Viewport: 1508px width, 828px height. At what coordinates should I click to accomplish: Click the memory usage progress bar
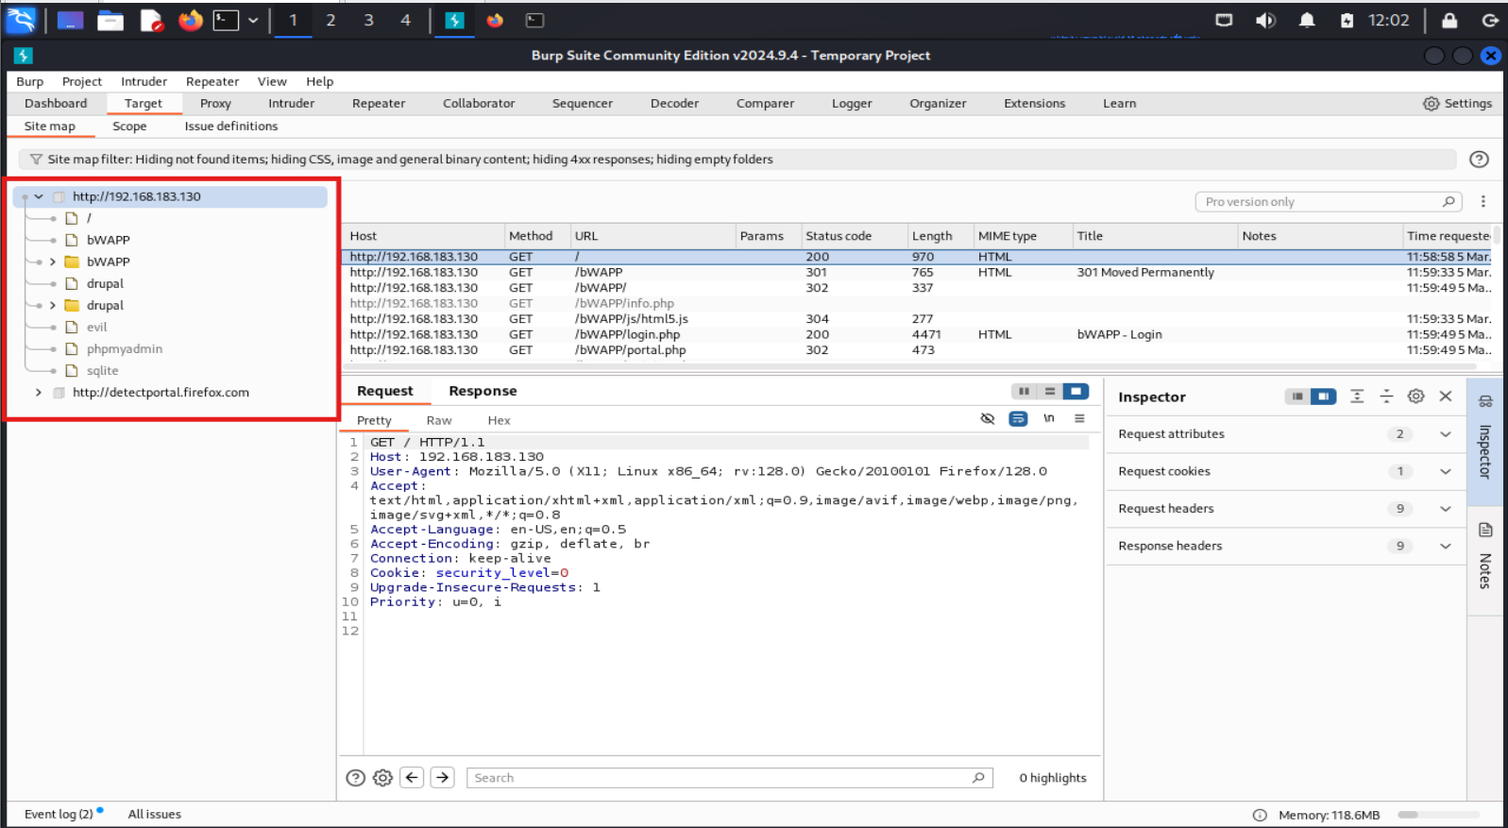click(x=1438, y=815)
